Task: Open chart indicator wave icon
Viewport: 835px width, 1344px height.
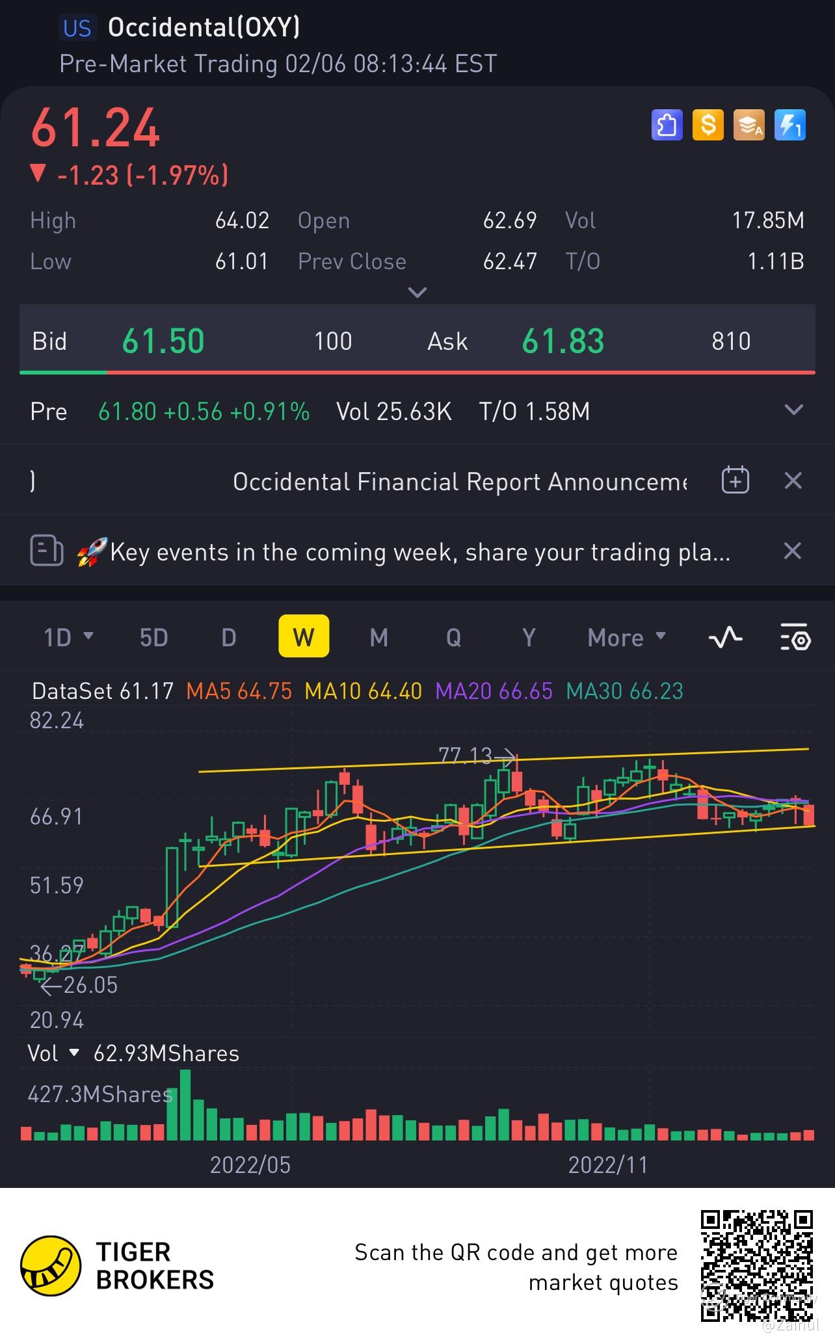Action: [x=725, y=637]
